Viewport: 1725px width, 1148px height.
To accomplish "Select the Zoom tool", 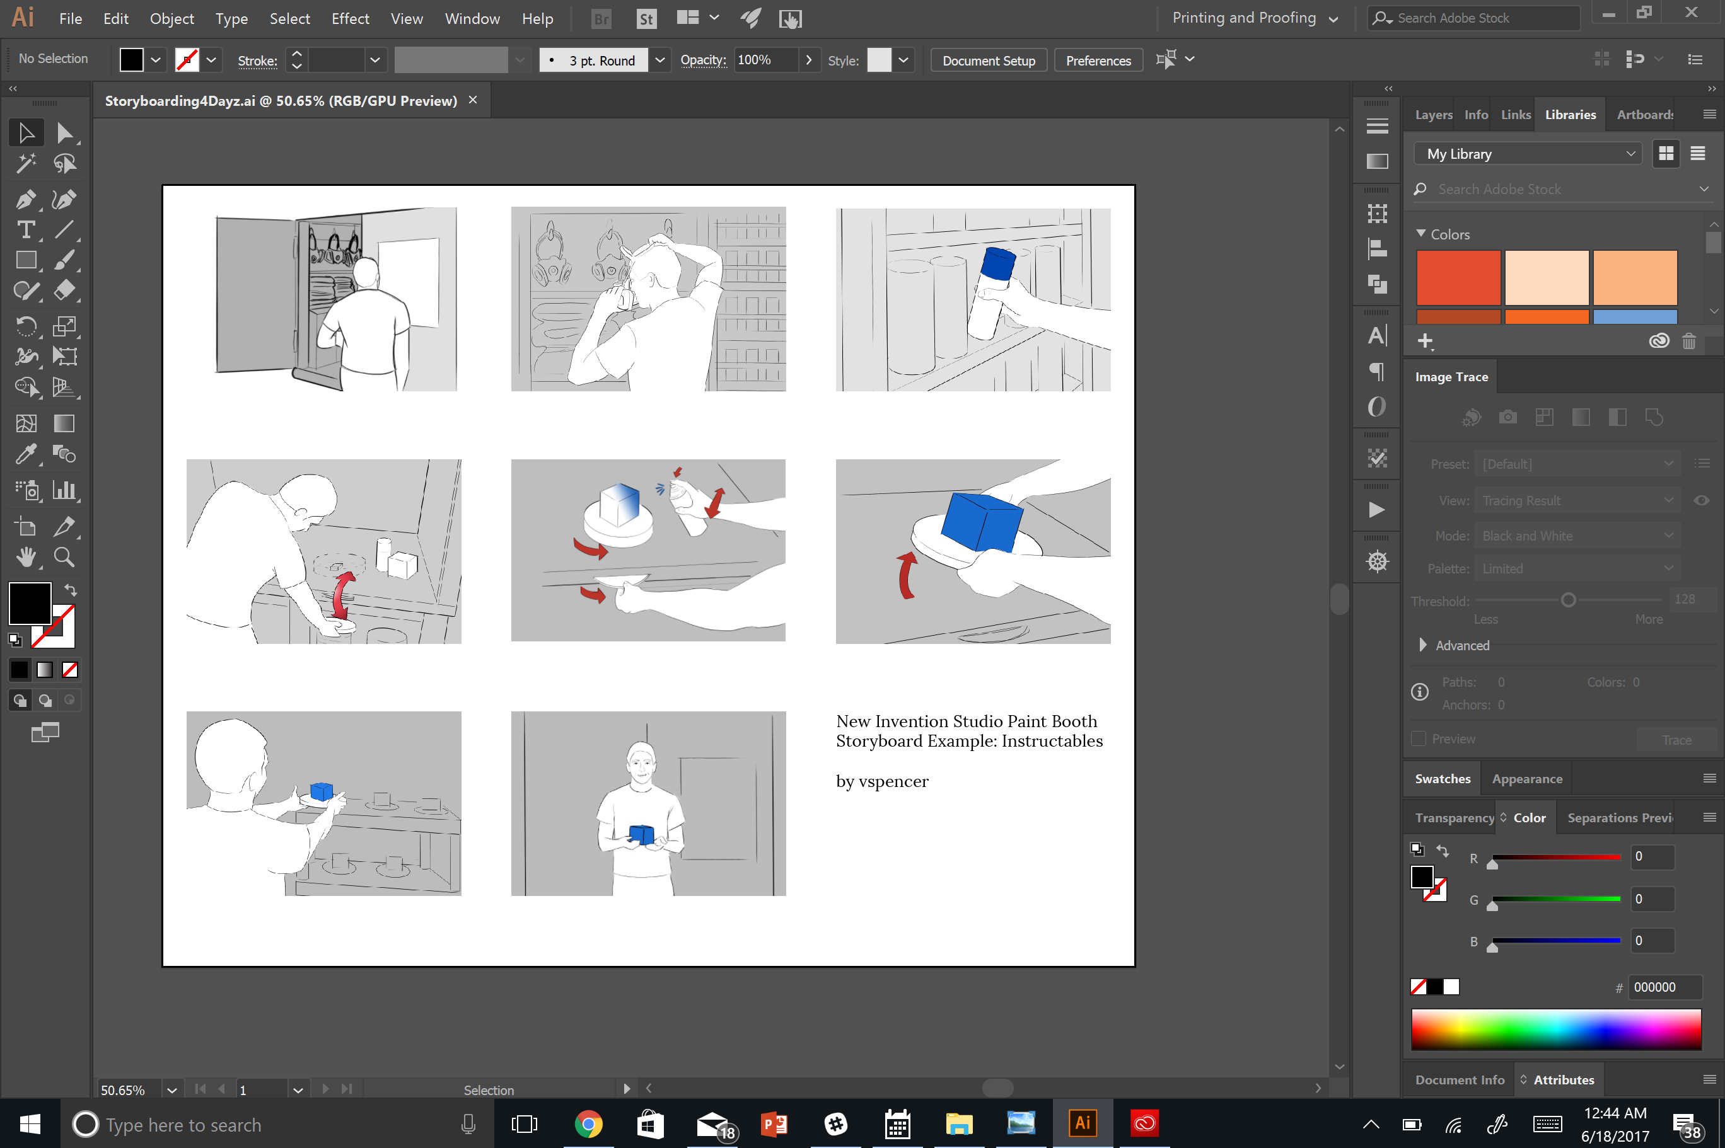I will pos(64,557).
